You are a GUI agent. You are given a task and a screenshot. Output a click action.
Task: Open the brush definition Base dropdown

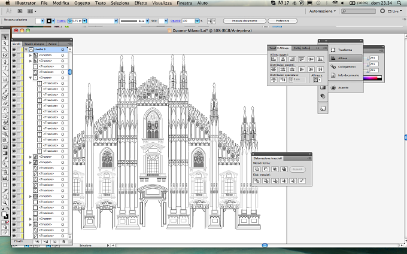pos(147,21)
